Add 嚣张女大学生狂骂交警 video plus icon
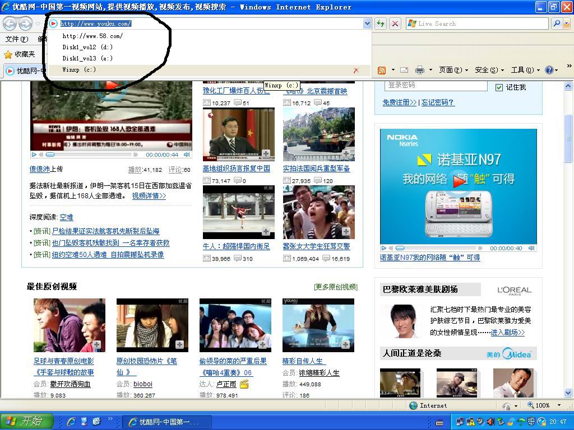This screenshot has width=574, height=430. [x=346, y=231]
